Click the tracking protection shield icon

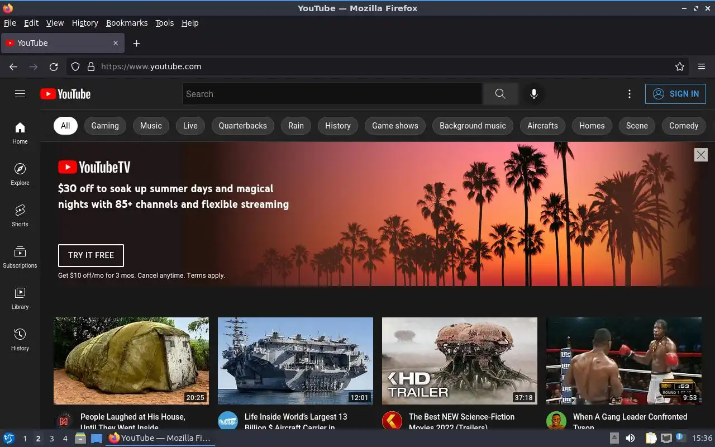75,66
